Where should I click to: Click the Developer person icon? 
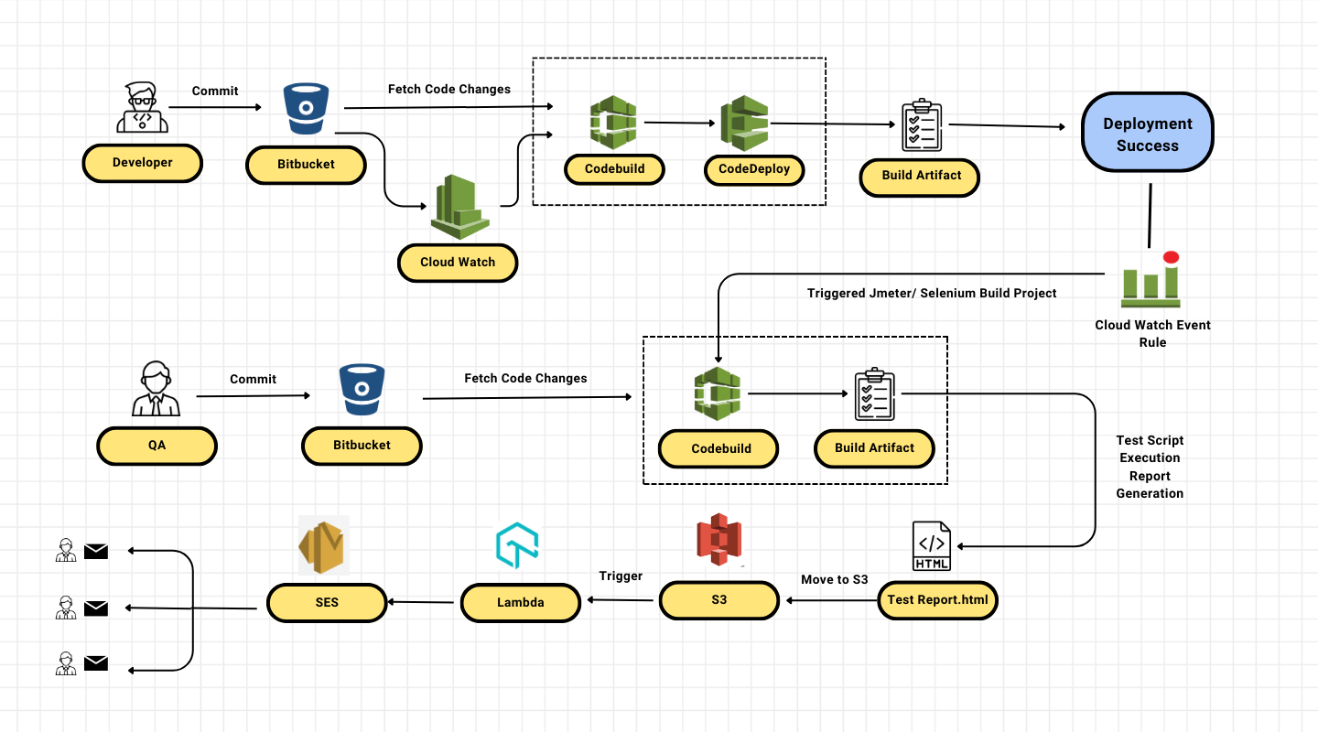click(x=142, y=107)
